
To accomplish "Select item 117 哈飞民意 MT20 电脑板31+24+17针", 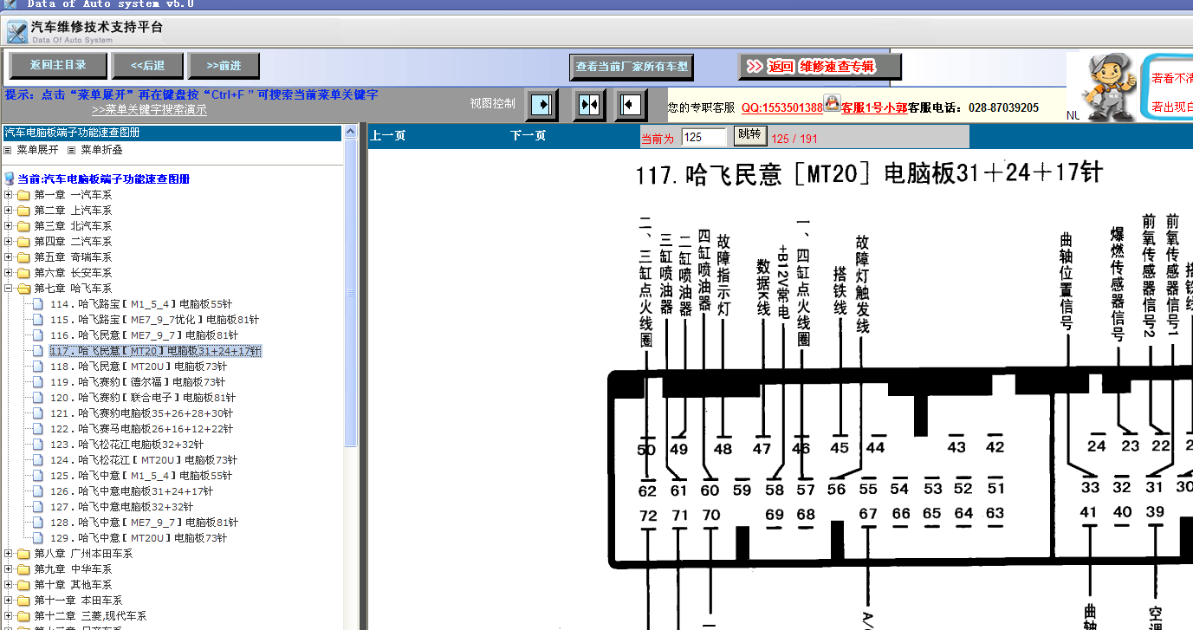I will tap(155, 351).
